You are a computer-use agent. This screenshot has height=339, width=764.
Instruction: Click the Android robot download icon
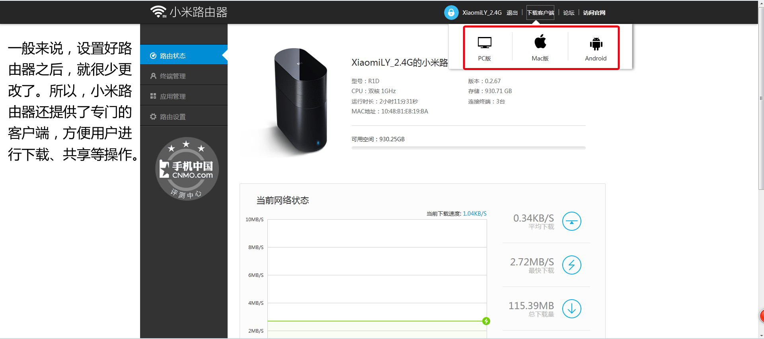[596, 43]
